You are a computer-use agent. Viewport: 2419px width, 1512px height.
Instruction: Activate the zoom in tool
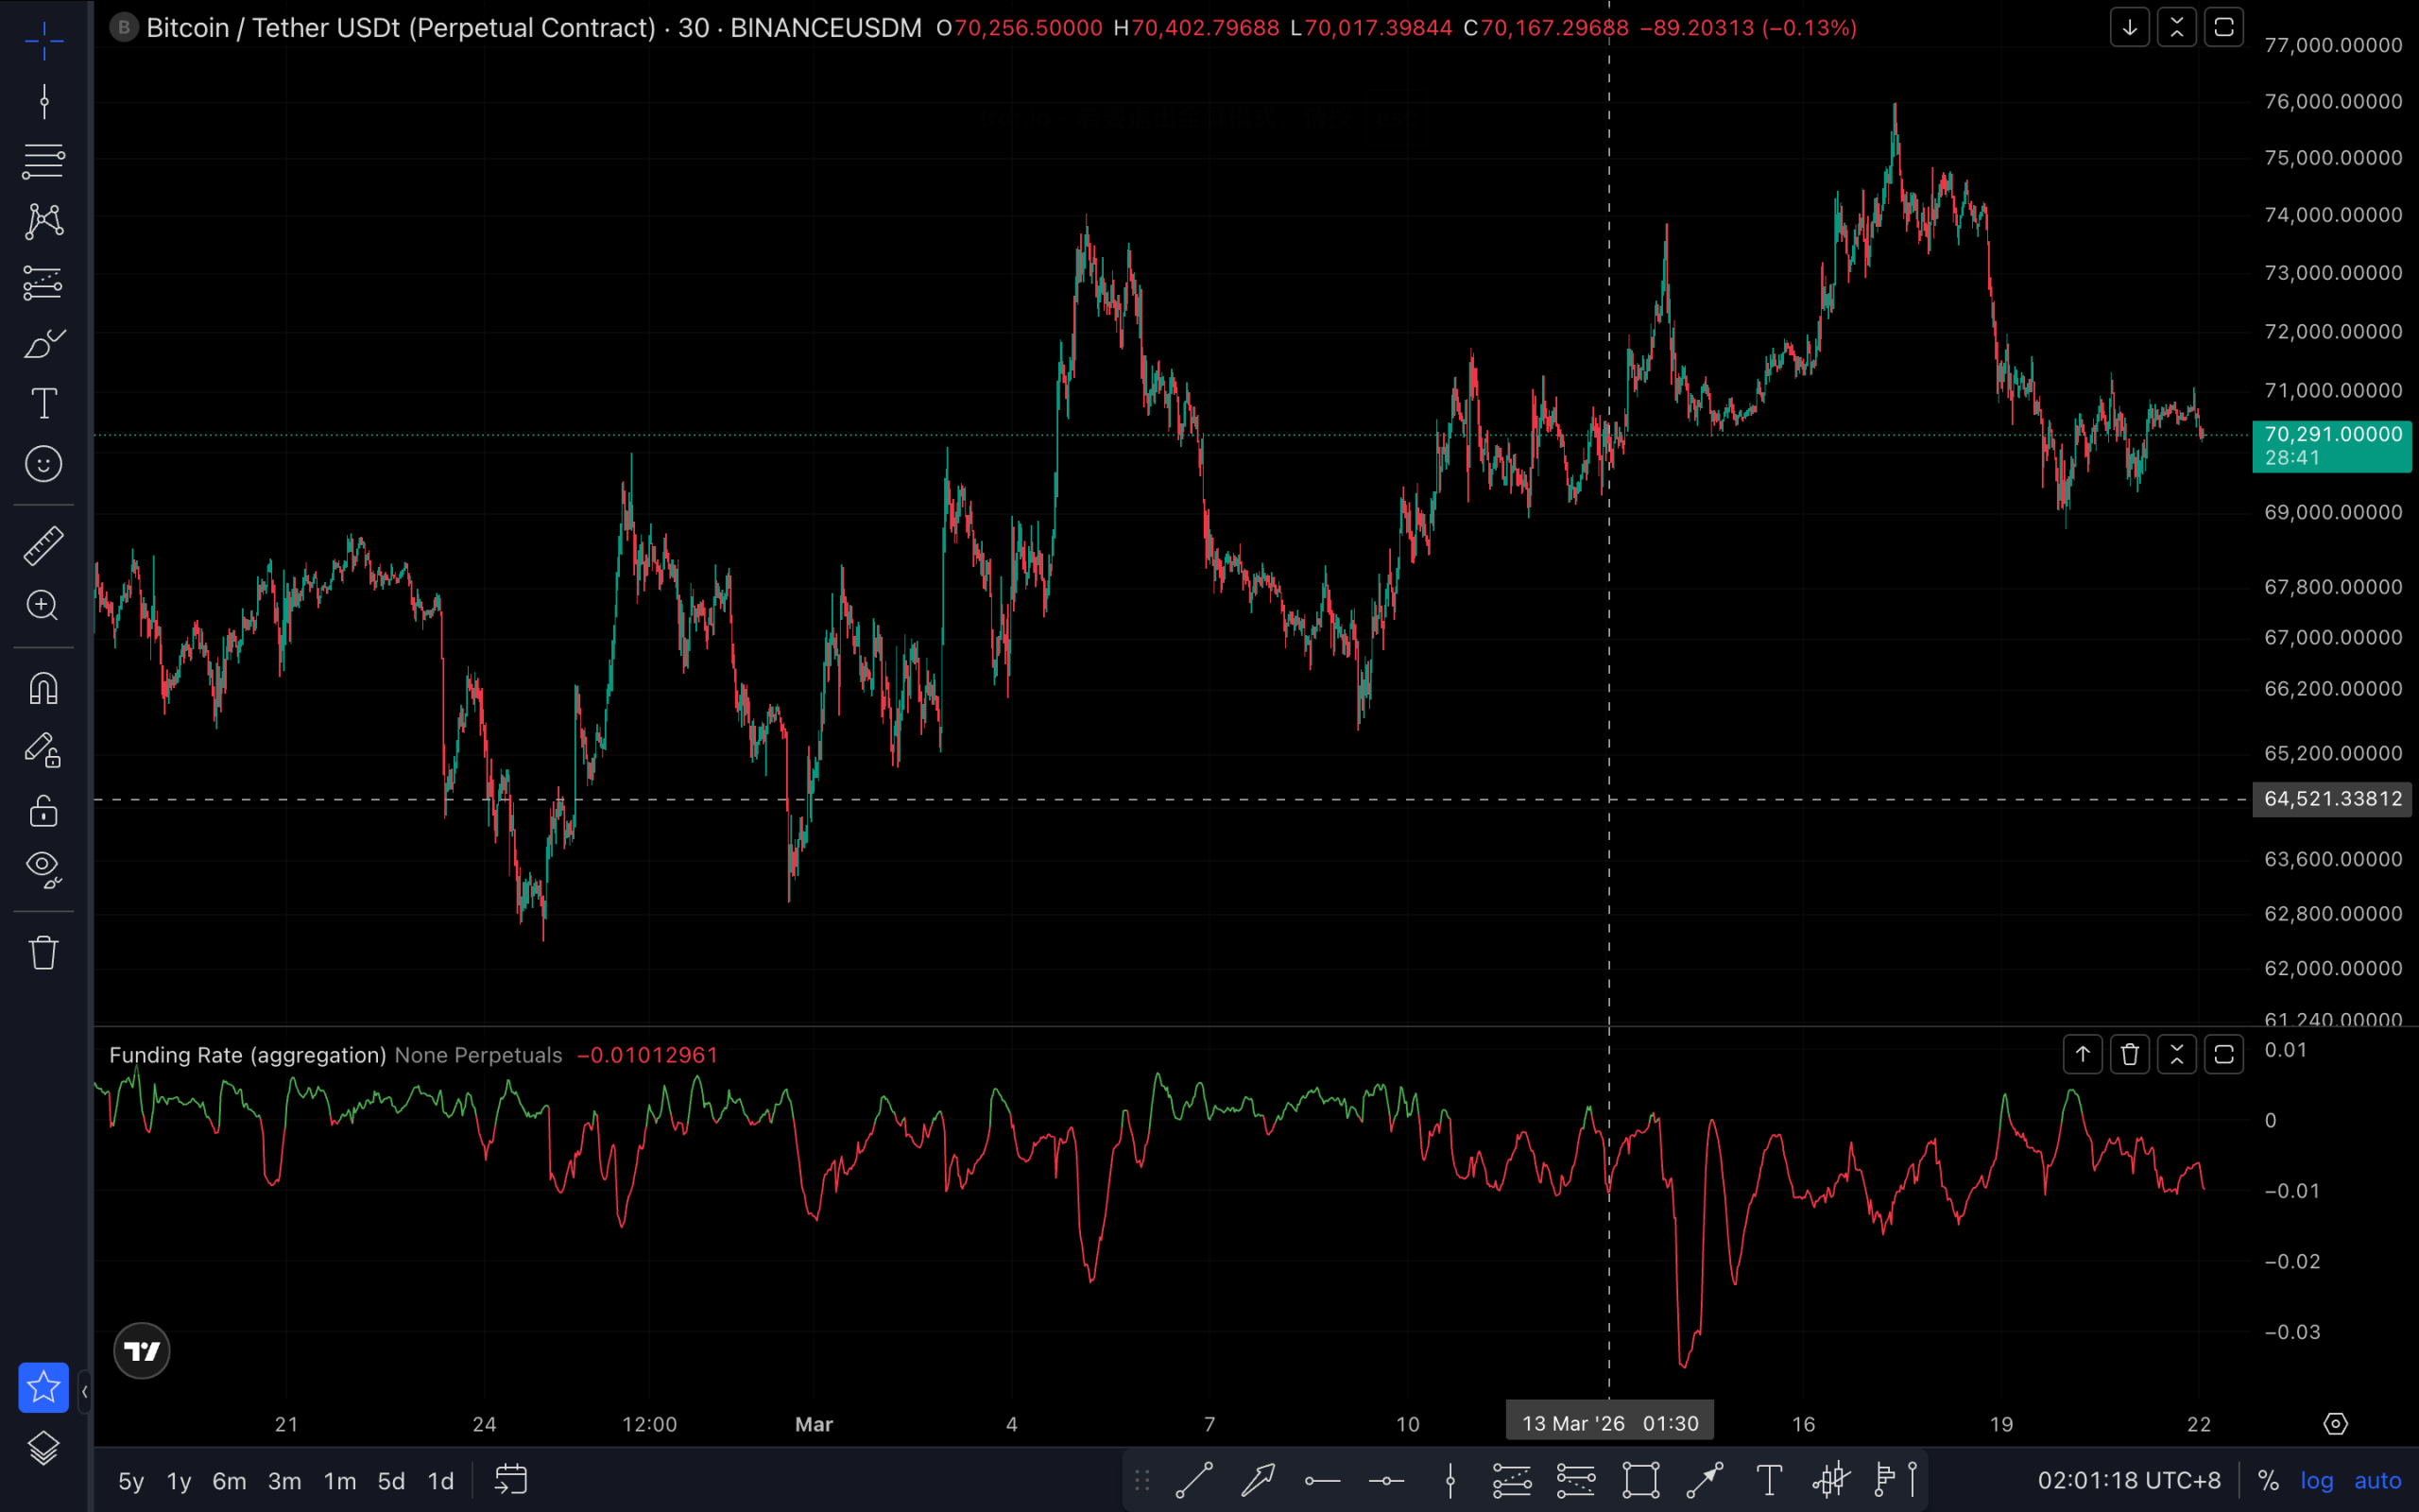(44, 605)
